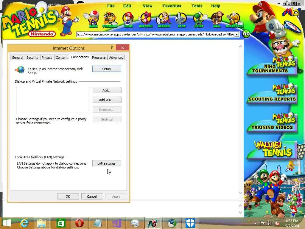Click the muted volume tray icon
Screen dimensions: 305x229
tap(277, 223)
